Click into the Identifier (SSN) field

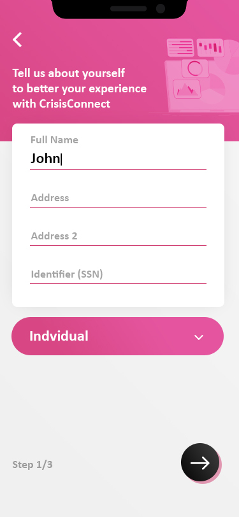pyautogui.click(x=118, y=274)
